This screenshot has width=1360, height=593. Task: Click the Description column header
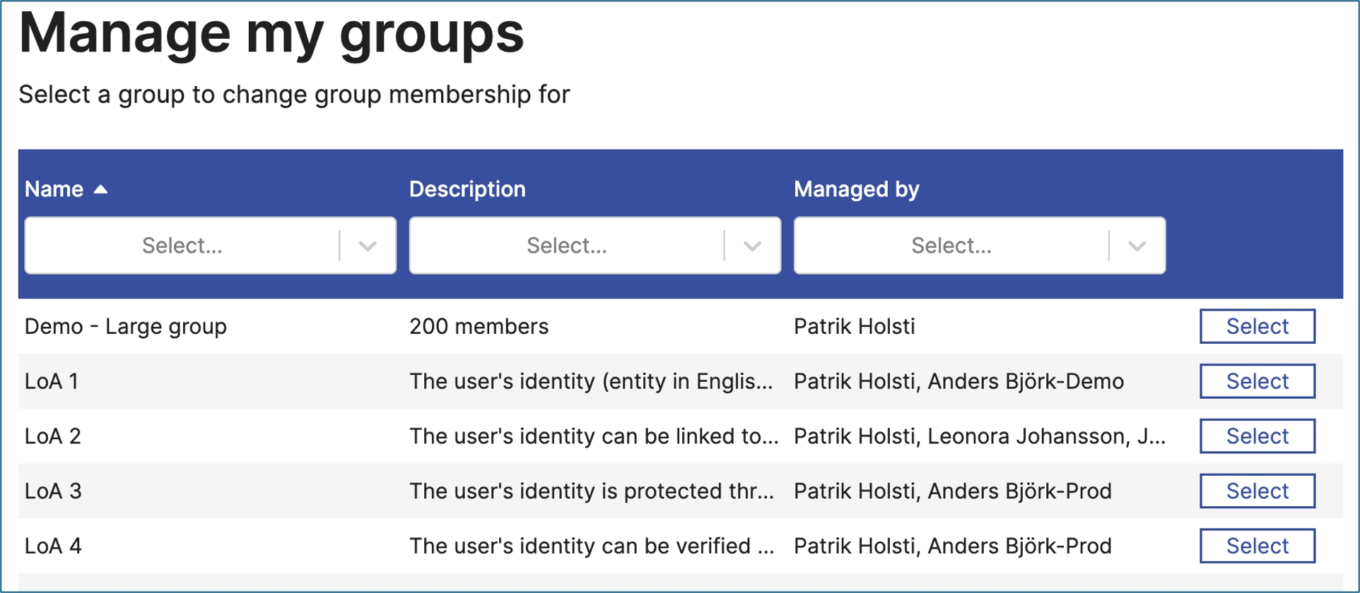point(467,189)
